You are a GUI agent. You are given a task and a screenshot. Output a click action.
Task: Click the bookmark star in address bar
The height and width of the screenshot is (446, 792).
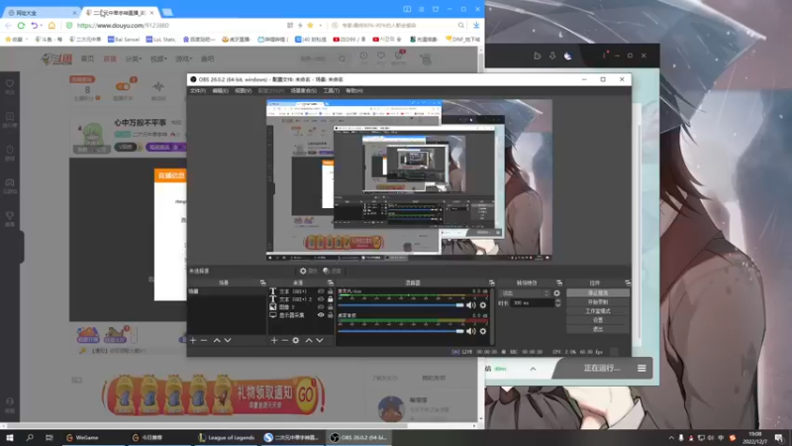tap(310, 26)
